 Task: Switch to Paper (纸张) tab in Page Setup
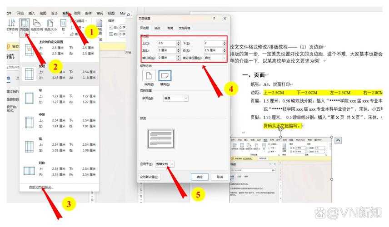157,28
